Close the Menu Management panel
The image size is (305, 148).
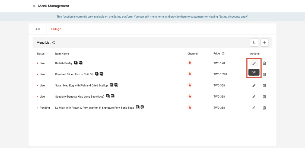point(34,6)
